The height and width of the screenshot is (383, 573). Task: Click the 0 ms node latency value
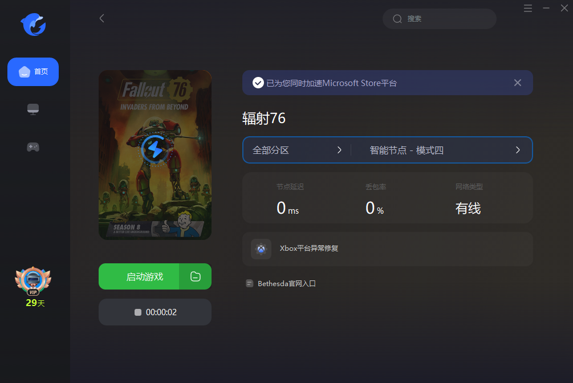tap(287, 208)
